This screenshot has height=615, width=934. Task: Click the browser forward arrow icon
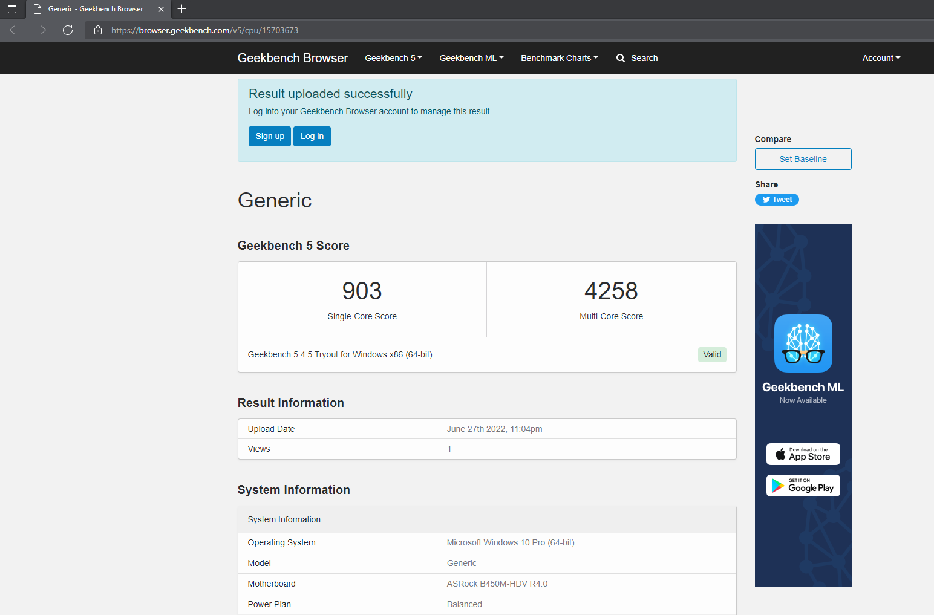[x=41, y=30]
